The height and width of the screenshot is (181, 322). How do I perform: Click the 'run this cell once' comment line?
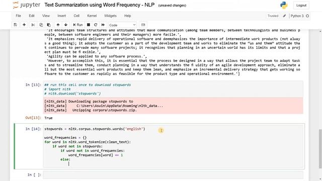[x=88, y=85]
